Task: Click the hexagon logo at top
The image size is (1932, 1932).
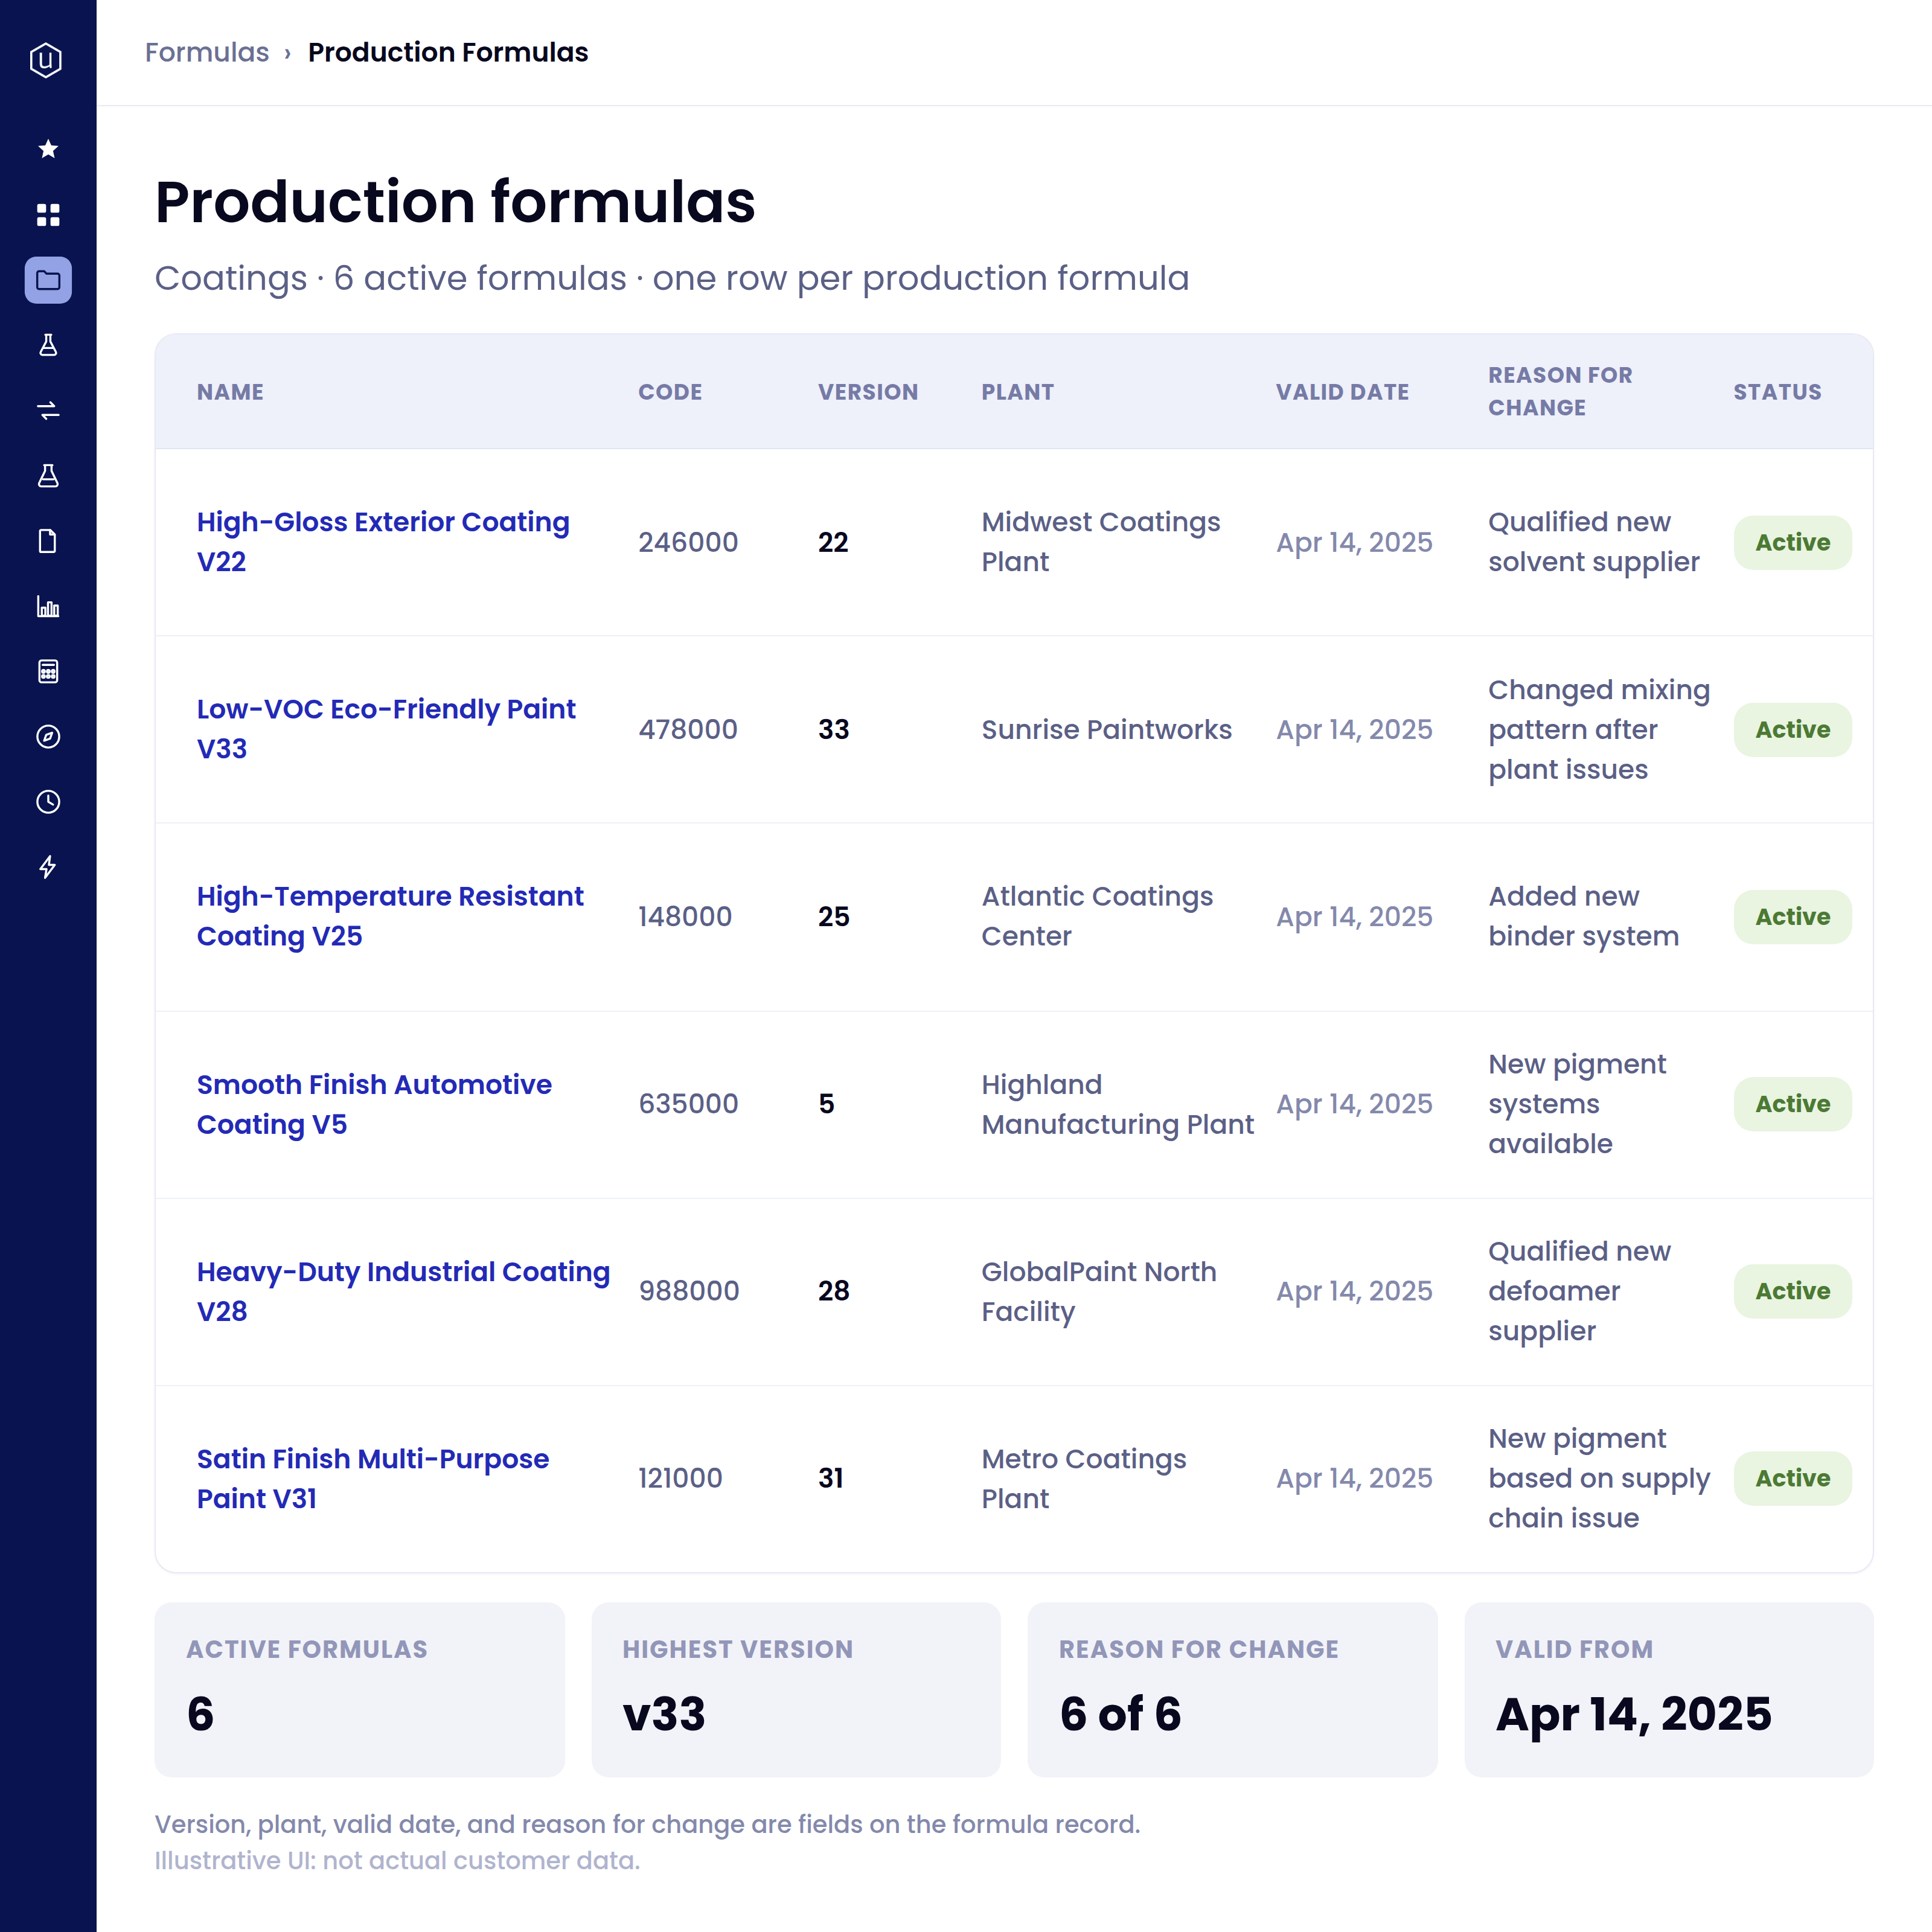Action: 46,60
